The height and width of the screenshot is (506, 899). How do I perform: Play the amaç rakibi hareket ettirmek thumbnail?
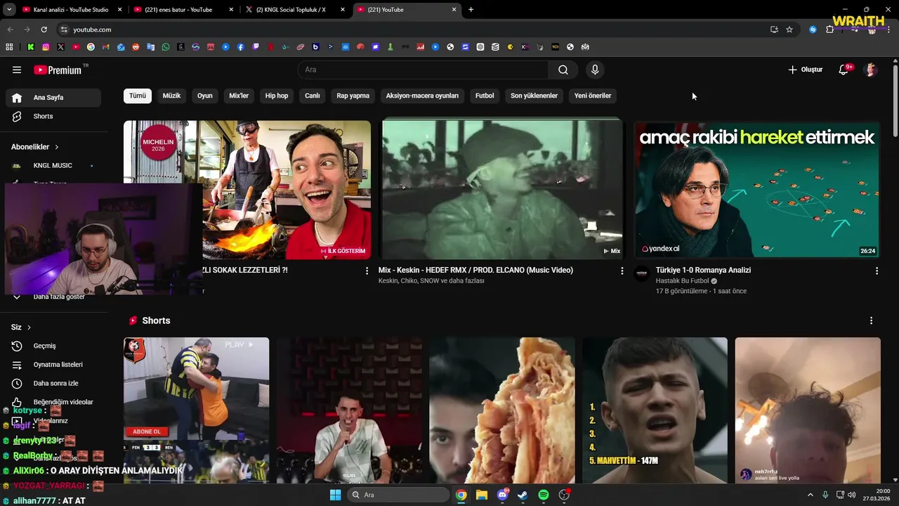(756, 189)
